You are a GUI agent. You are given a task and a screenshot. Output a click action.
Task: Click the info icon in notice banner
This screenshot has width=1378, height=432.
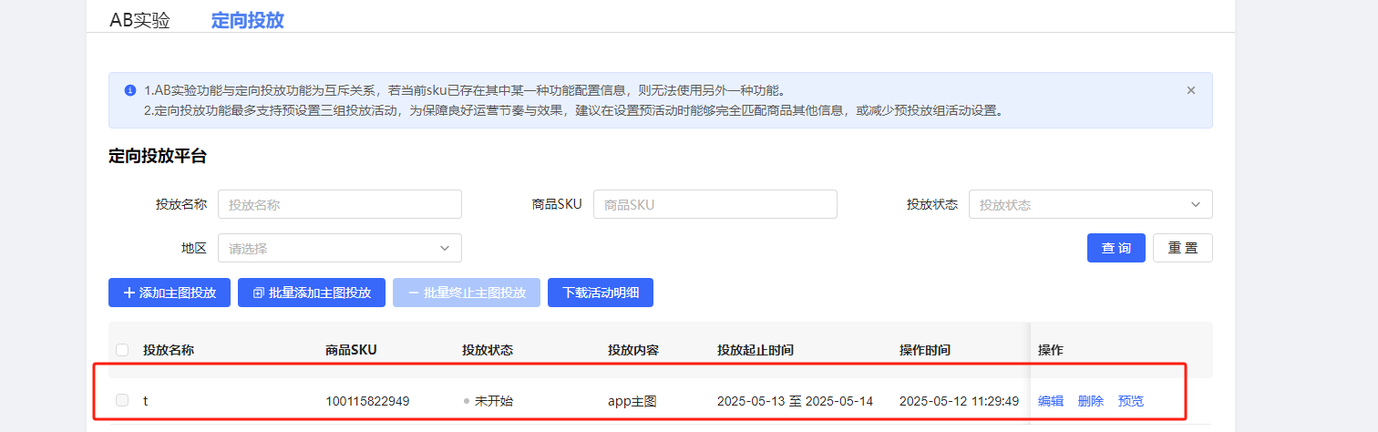pyautogui.click(x=129, y=91)
